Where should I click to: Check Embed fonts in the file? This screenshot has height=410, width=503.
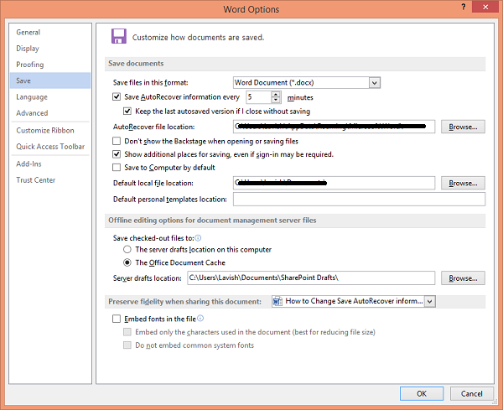[x=117, y=319]
